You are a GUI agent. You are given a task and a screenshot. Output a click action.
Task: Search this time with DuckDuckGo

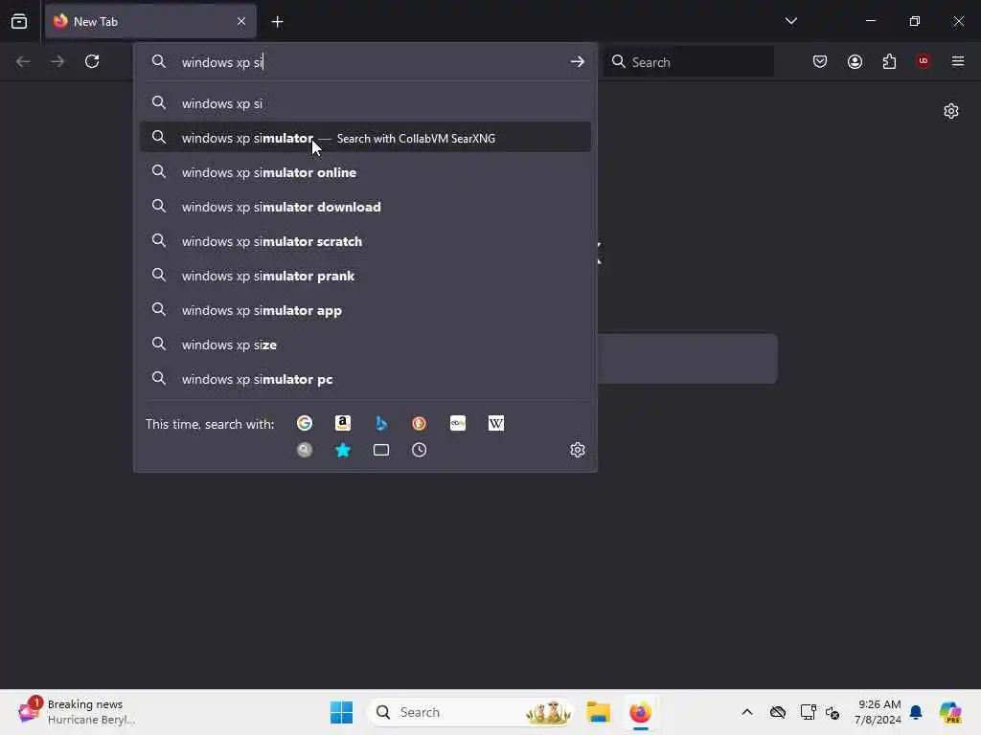point(420,423)
